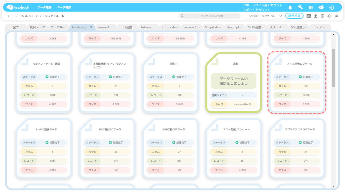Click the データファイル一覧 breadcrumb
Screen dimensions: 345x194
point(52,16)
